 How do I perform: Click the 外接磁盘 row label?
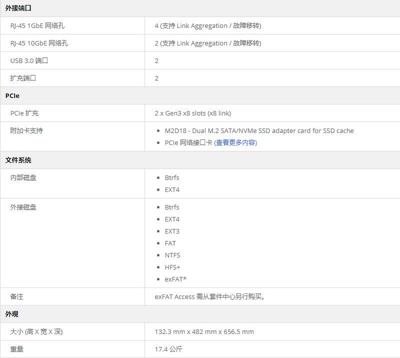click(23, 207)
